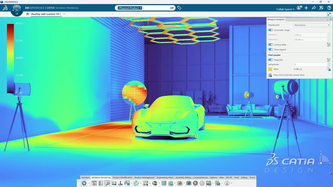Open dropdown arrow next to info icon

(x=231, y=184)
